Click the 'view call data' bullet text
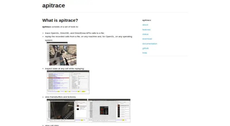 pos(52,125)
